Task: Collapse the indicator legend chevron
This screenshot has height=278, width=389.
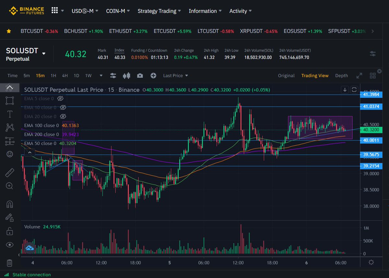Action: pos(29,152)
